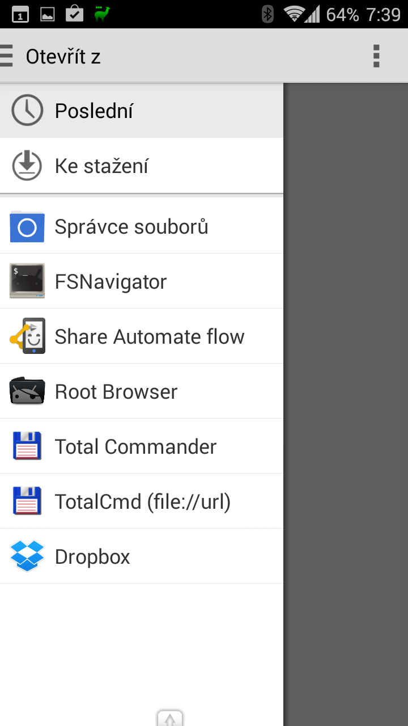Collapse the drawer via hamburger icon
408x726 pixels.
point(6,56)
